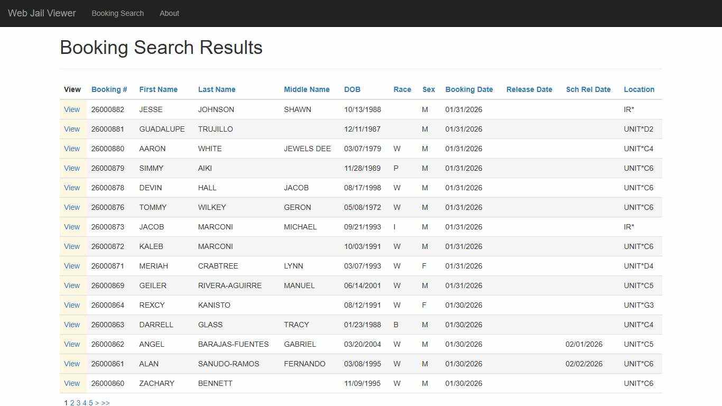Sort by Release Date column
Viewport: 722px width, 406px height.
pyautogui.click(x=529, y=89)
